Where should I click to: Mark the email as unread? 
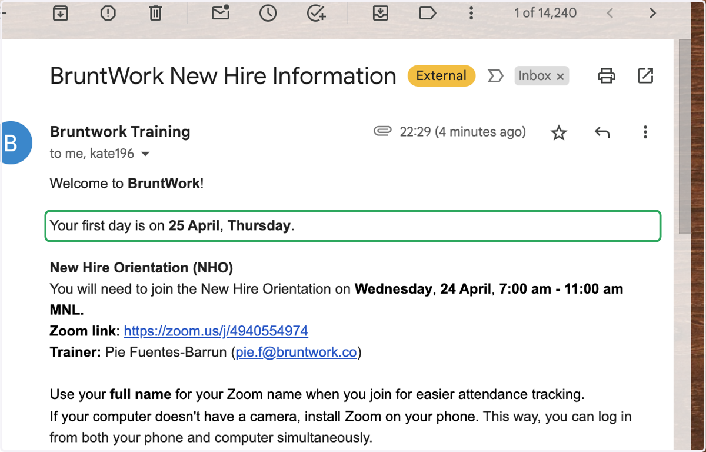coord(221,12)
